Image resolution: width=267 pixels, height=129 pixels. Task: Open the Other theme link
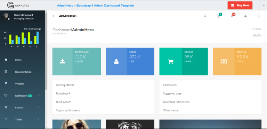pos(171,110)
